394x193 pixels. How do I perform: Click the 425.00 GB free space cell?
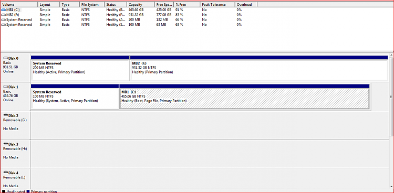click(163, 10)
